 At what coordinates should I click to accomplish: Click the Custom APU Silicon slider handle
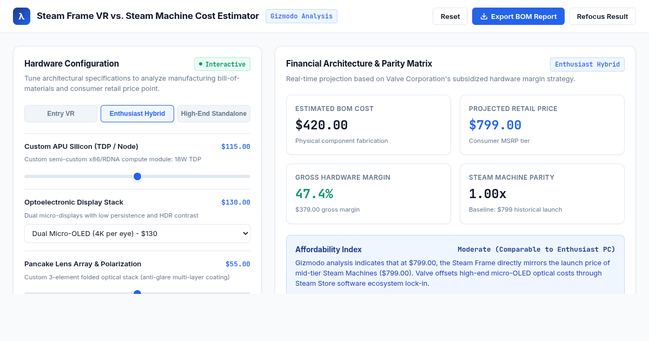coord(137,176)
